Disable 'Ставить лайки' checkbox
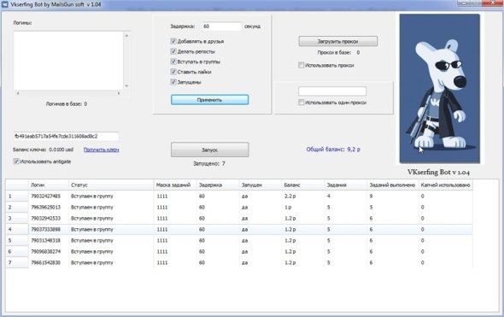 pyautogui.click(x=173, y=72)
